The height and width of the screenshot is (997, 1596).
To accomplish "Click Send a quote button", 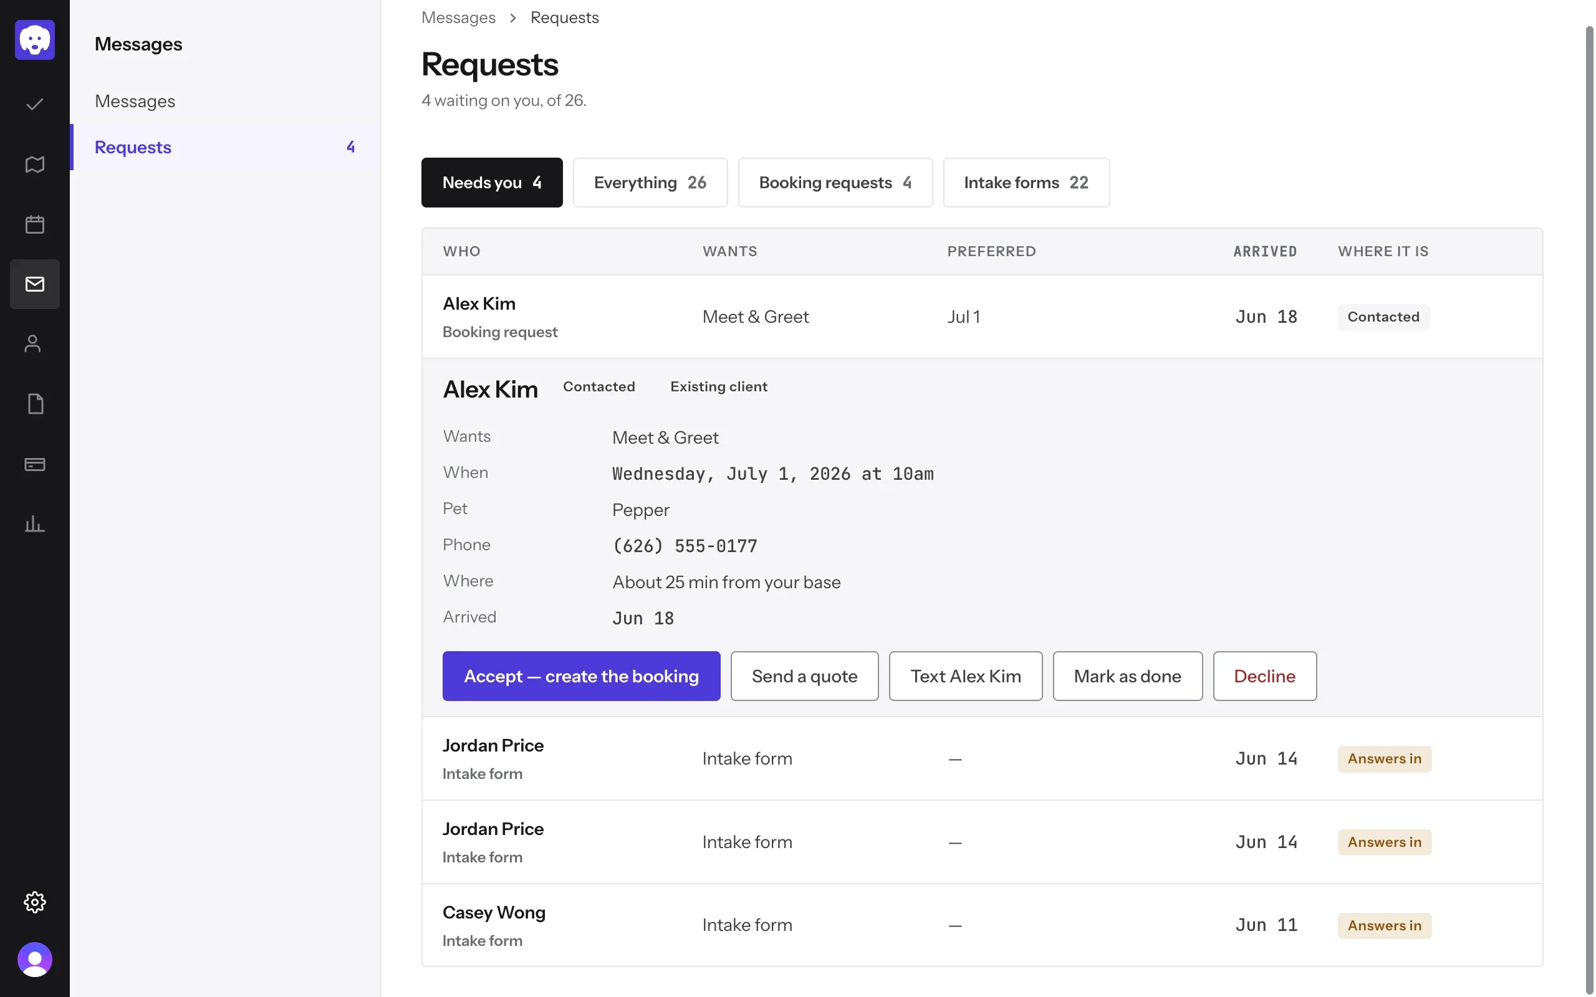I will coord(804,676).
